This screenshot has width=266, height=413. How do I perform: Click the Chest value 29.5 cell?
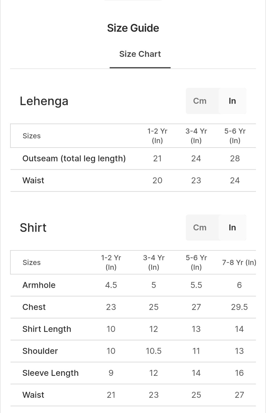239,307
